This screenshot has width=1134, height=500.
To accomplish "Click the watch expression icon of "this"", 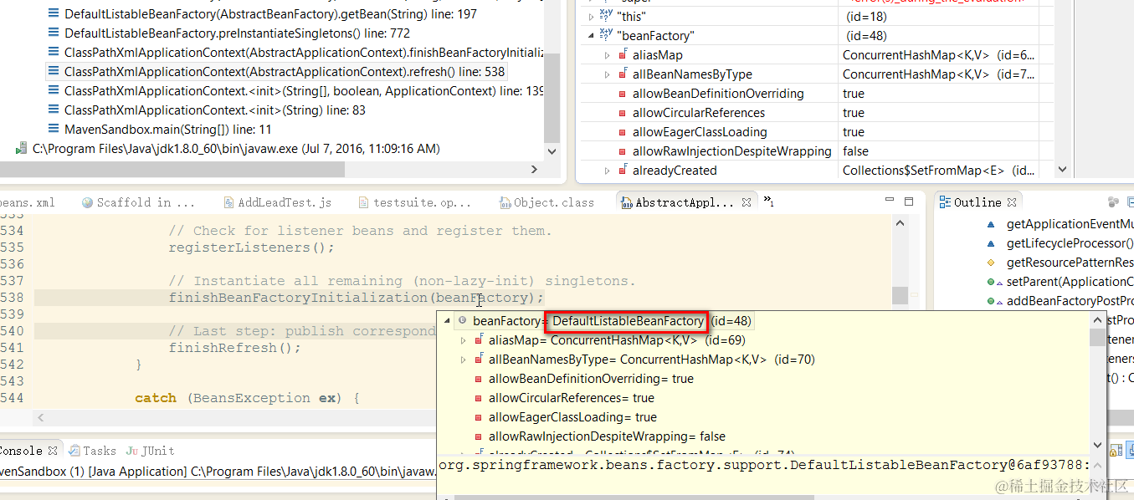I will tap(607, 17).
